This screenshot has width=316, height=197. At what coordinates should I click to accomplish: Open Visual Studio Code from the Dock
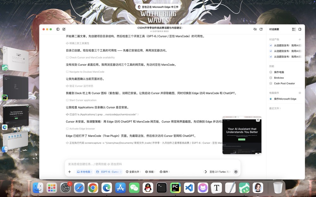coord(189,188)
